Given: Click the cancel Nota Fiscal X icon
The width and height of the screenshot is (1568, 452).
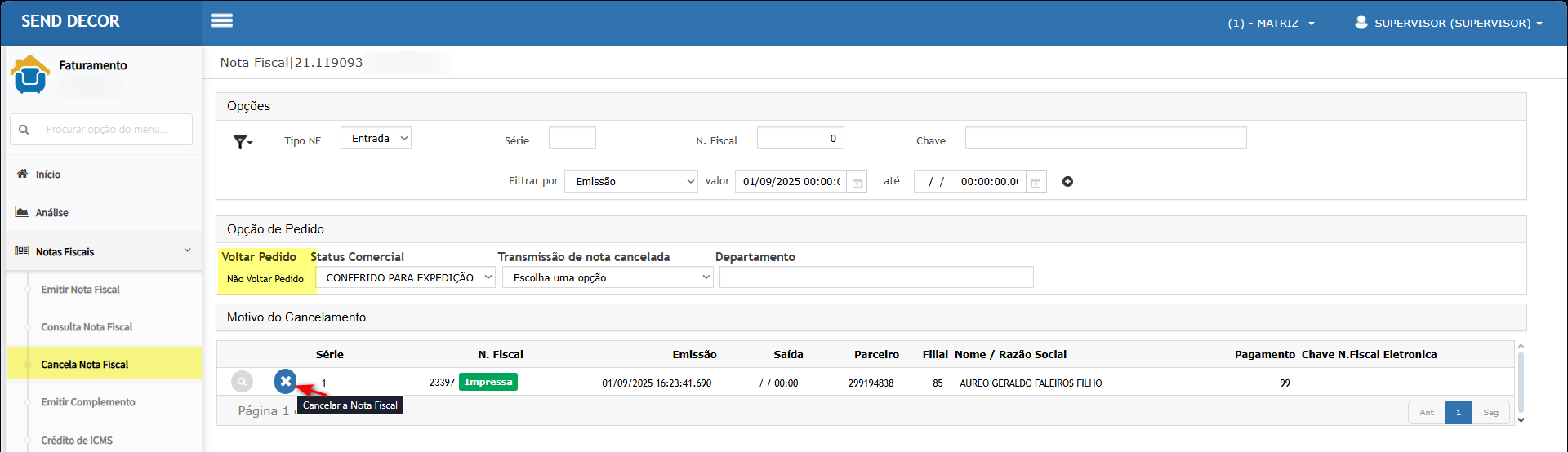Looking at the screenshot, I should click(x=285, y=381).
